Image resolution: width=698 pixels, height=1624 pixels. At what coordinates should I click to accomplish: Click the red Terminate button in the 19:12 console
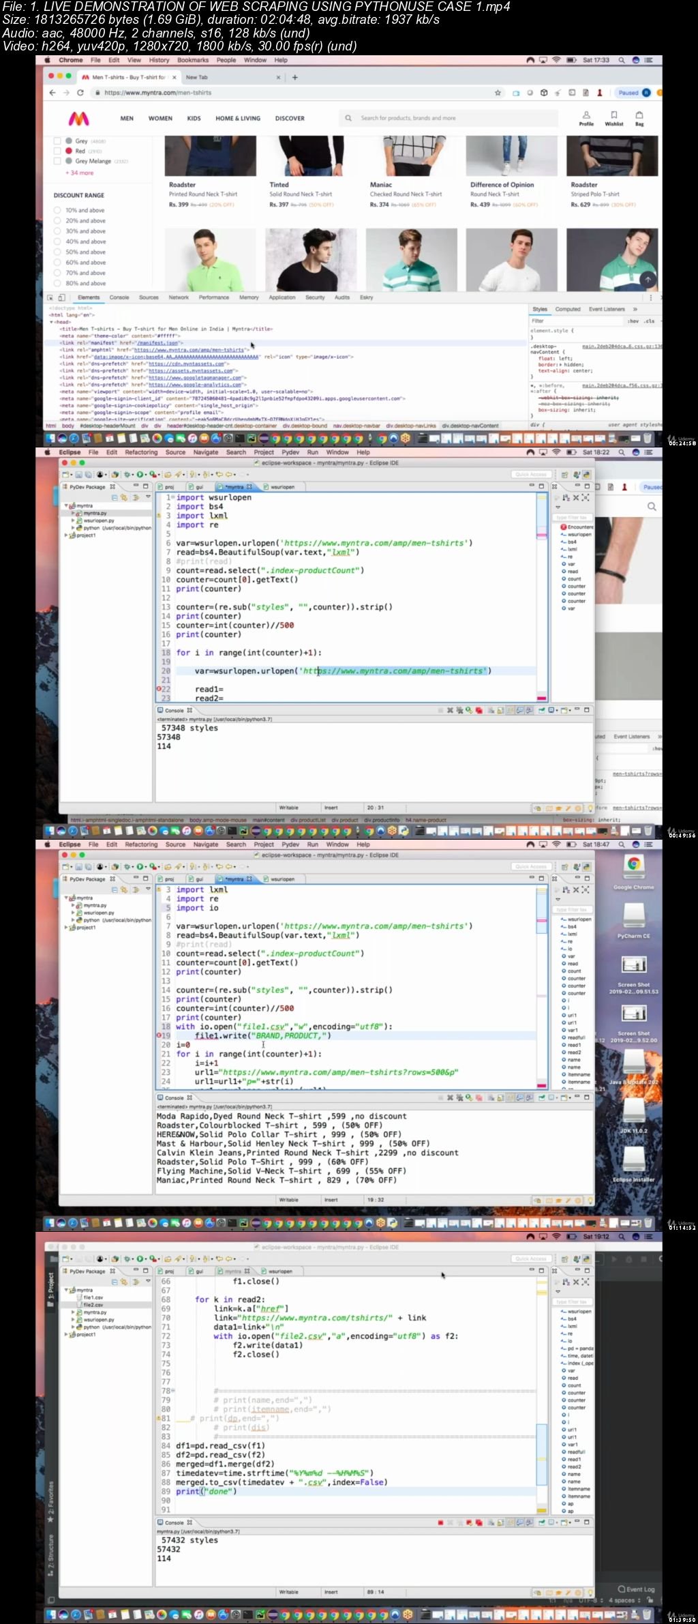[440, 1522]
